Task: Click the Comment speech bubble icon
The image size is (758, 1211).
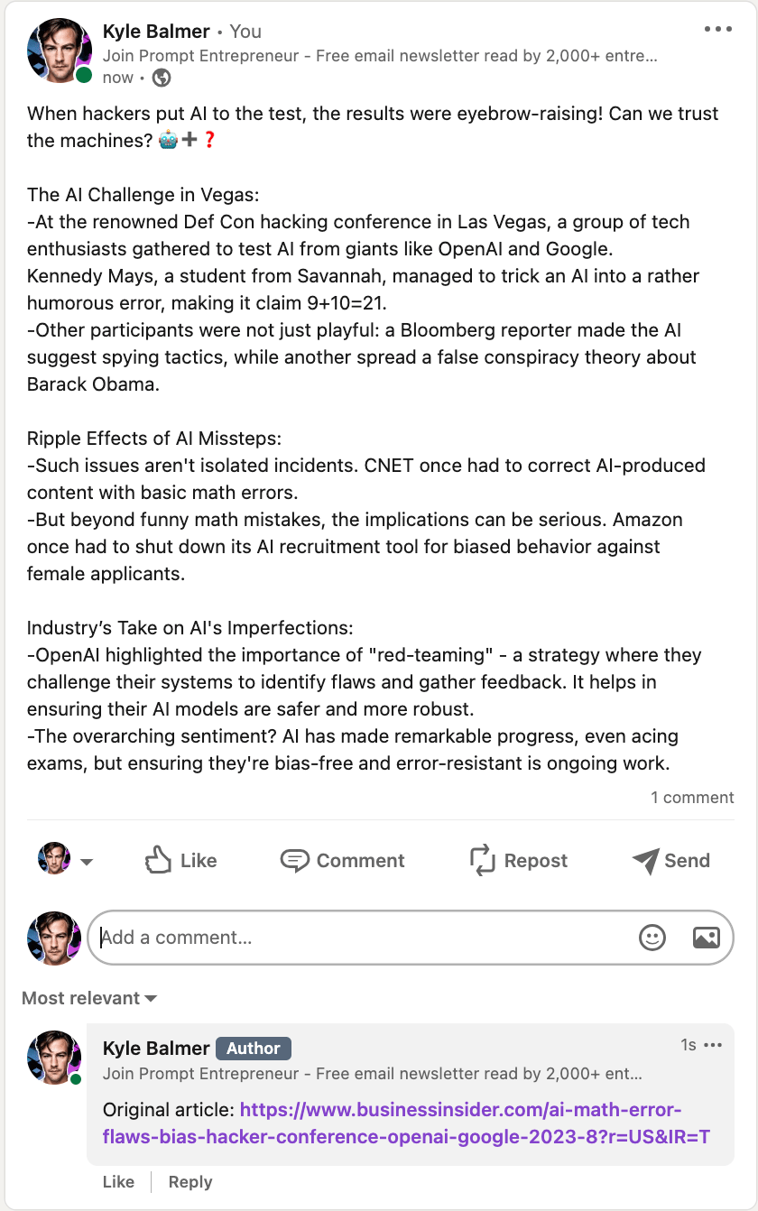Action: [x=295, y=860]
